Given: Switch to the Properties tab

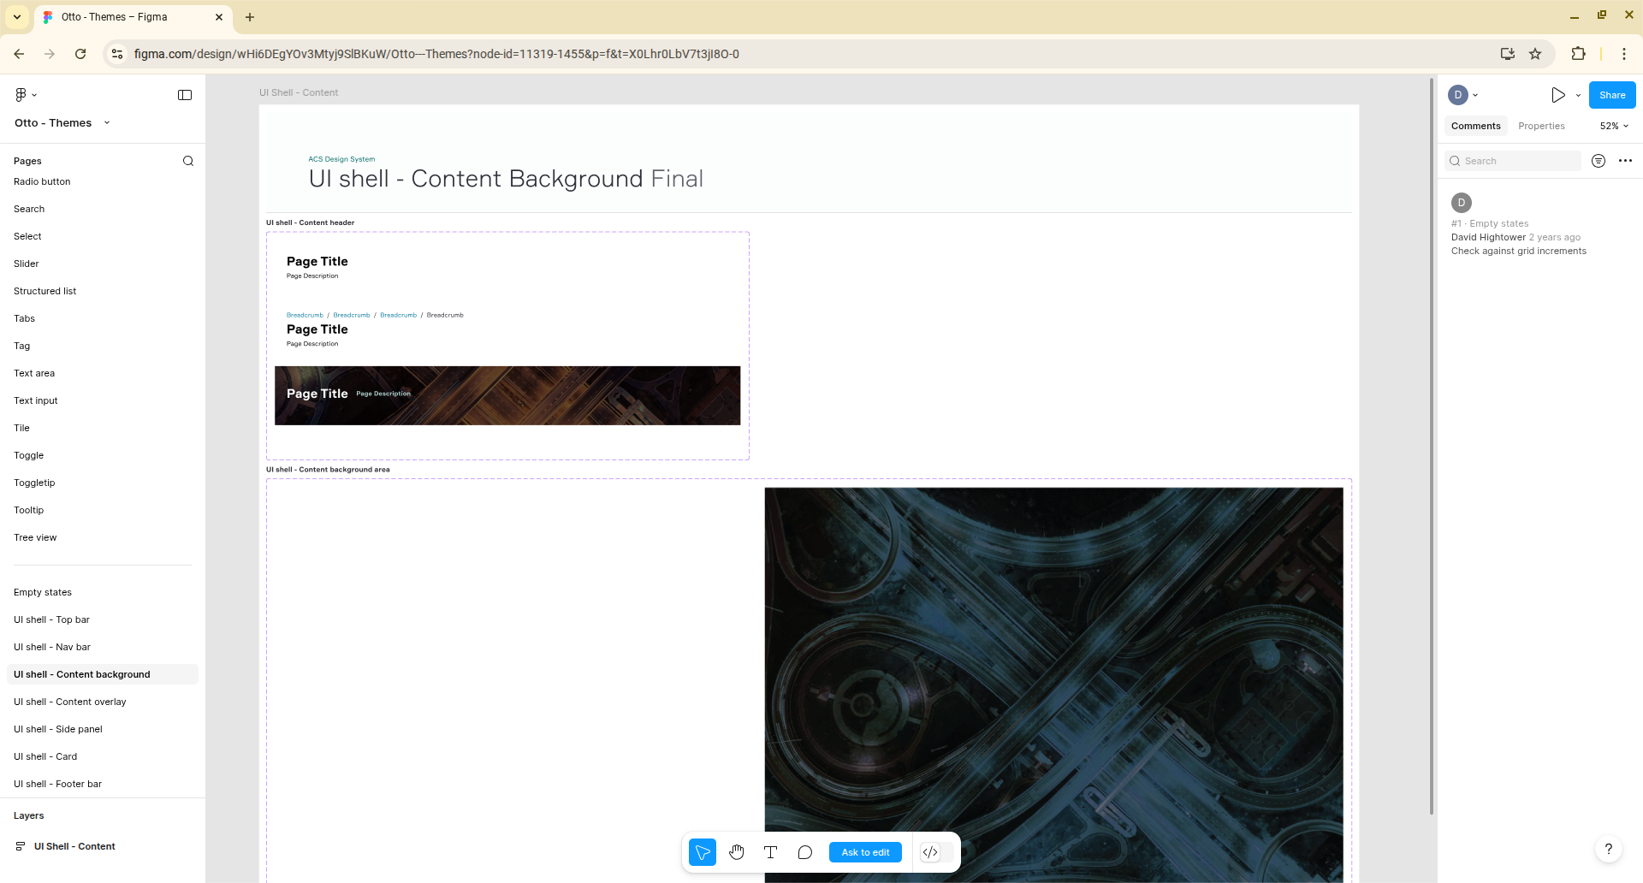Looking at the screenshot, I should (1541, 126).
